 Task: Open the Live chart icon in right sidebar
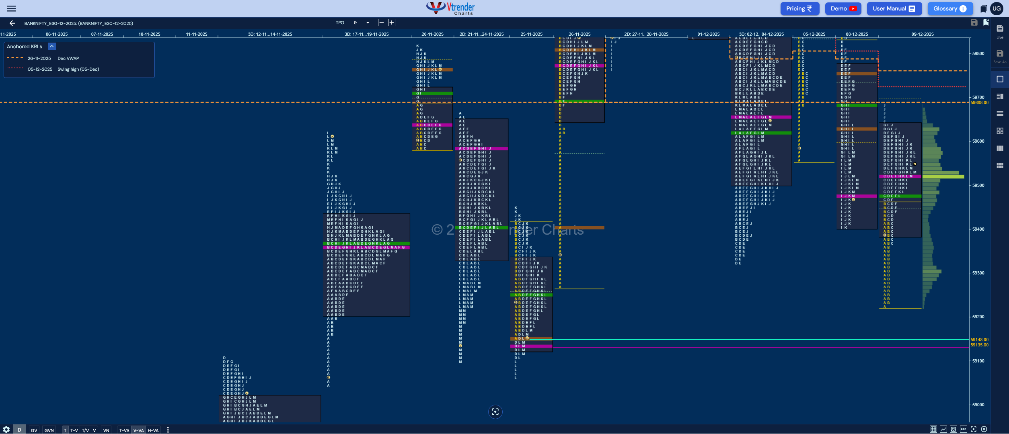click(1000, 31)
